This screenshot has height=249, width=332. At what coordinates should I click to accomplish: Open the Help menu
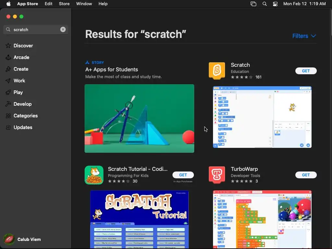(x=103, y=4)
